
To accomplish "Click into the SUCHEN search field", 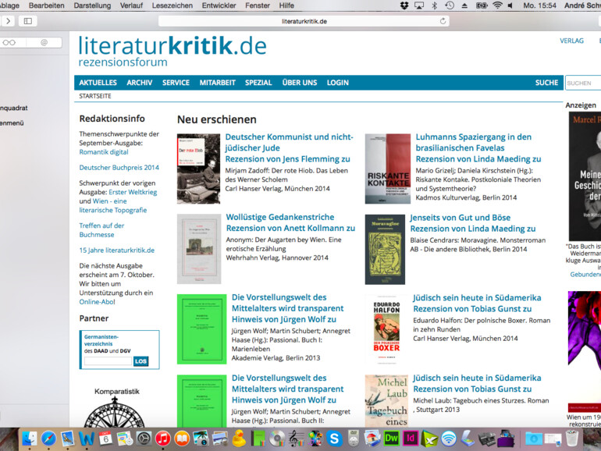I will [583, 83].
